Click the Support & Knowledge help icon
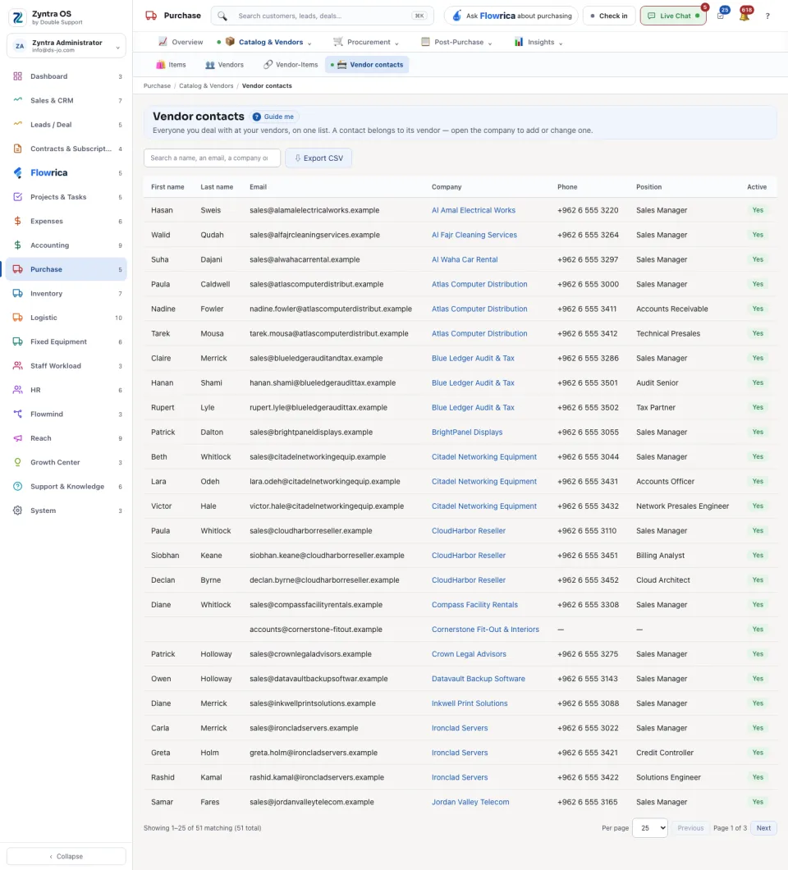The image size is (788, 870). [18, 487]
